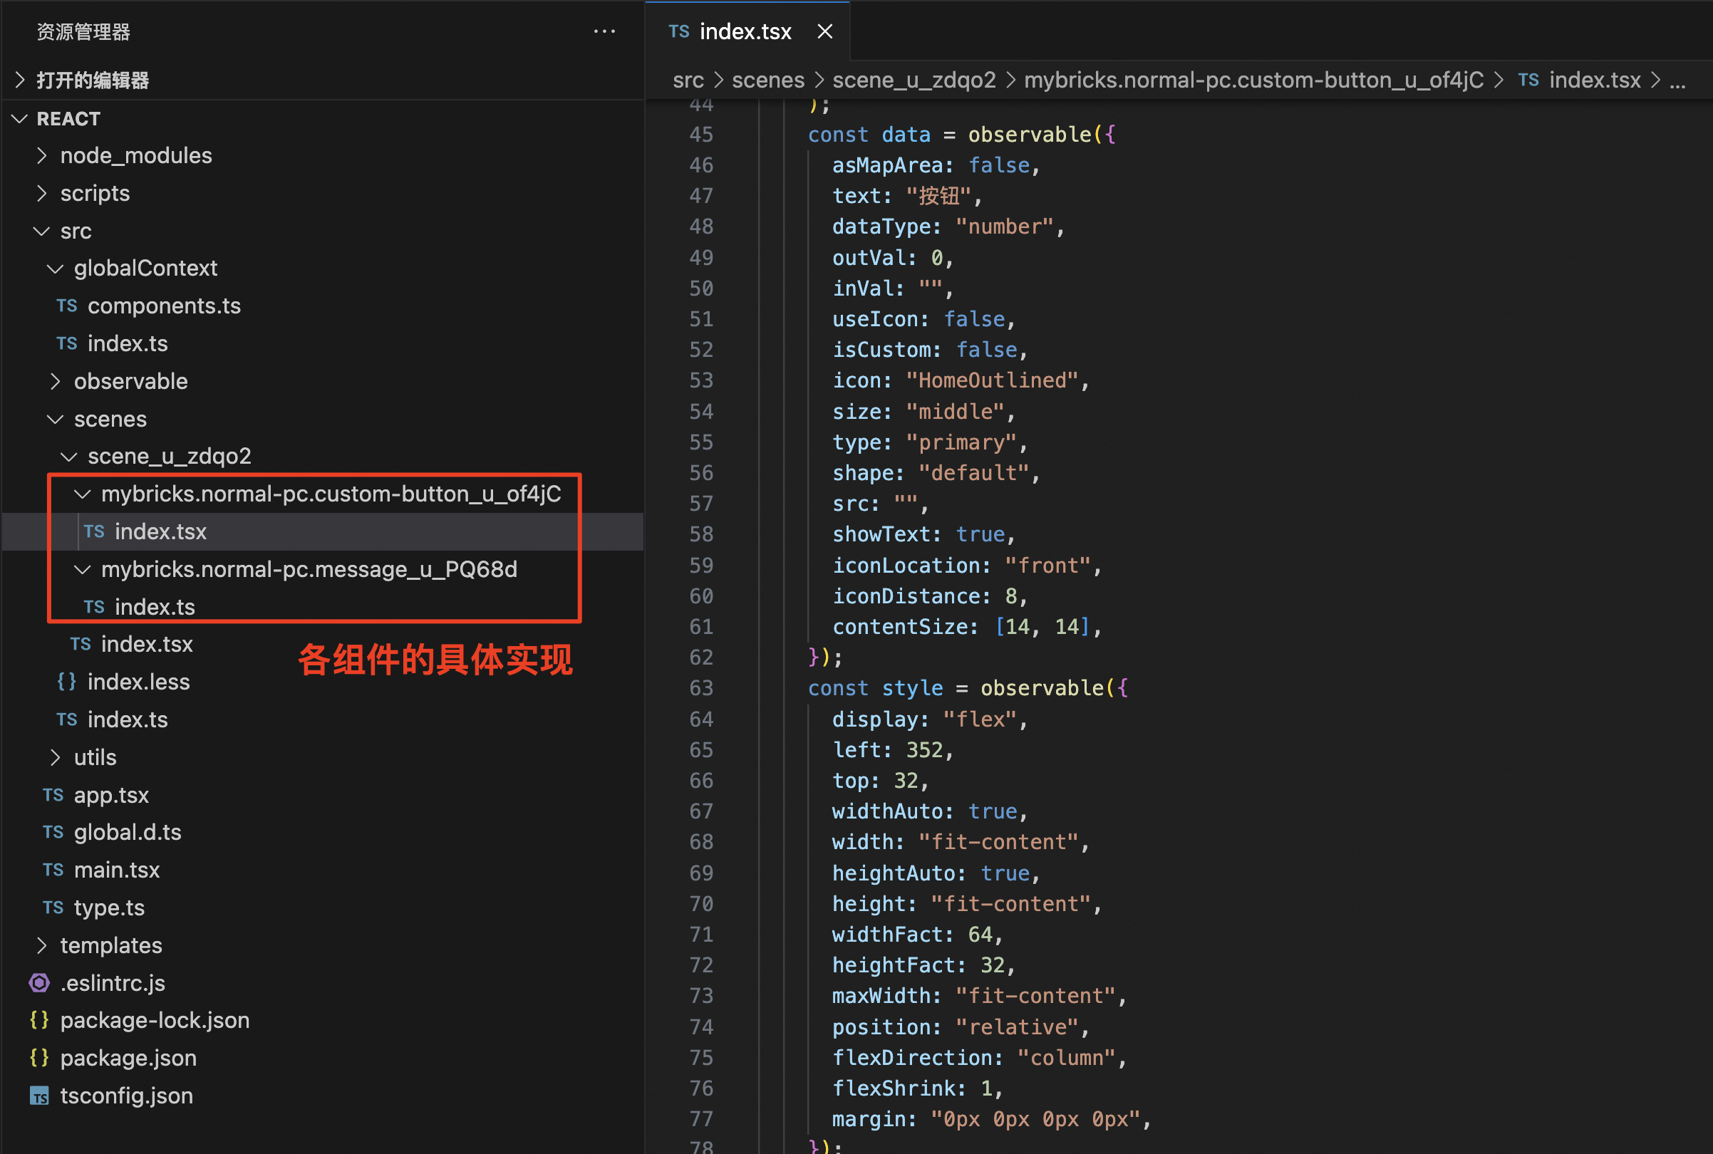Click the 资源管理器 panel title
Image resolution: width=1713 pixels, height=1154 pixels.
click(x=83, y=31)
